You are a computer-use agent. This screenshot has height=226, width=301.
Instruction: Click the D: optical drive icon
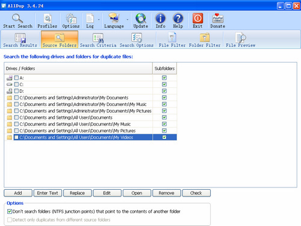[x=10, y=91]
